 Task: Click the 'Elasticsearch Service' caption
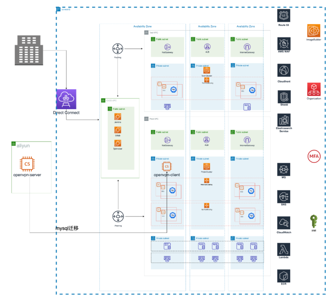coord(284,130)
